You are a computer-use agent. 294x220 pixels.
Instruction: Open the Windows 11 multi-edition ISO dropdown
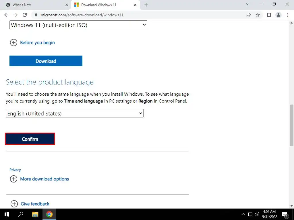tap(78, 25)
